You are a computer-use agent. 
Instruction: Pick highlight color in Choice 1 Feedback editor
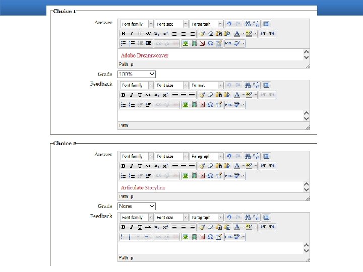click(249, 95)
